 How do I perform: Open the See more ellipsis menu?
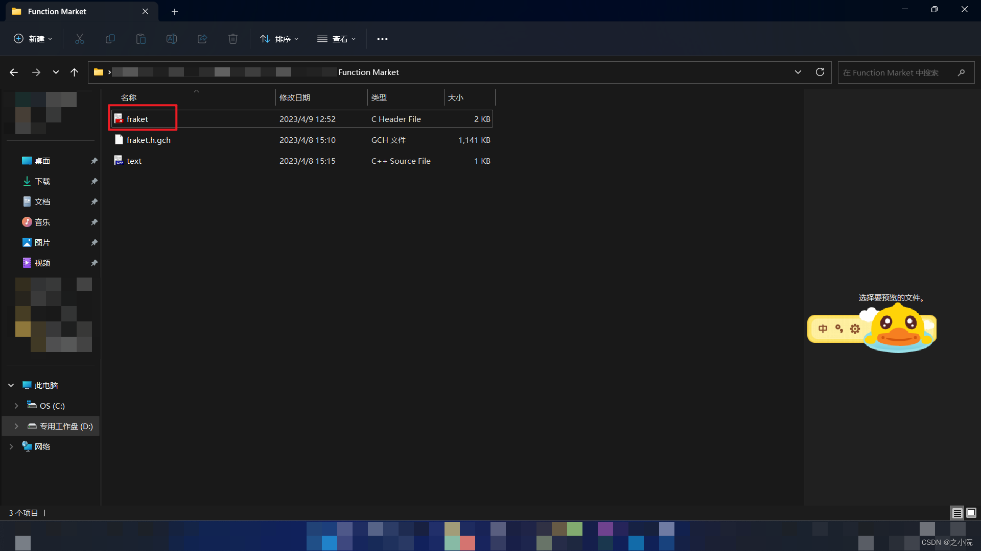(382, 38)
